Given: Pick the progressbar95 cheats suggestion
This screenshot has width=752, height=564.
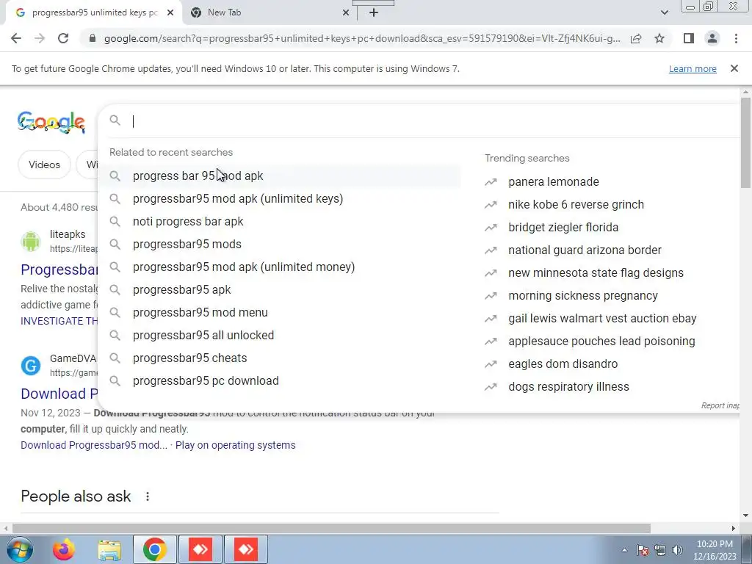Looking at the screenshot, I should pos(279,358).
